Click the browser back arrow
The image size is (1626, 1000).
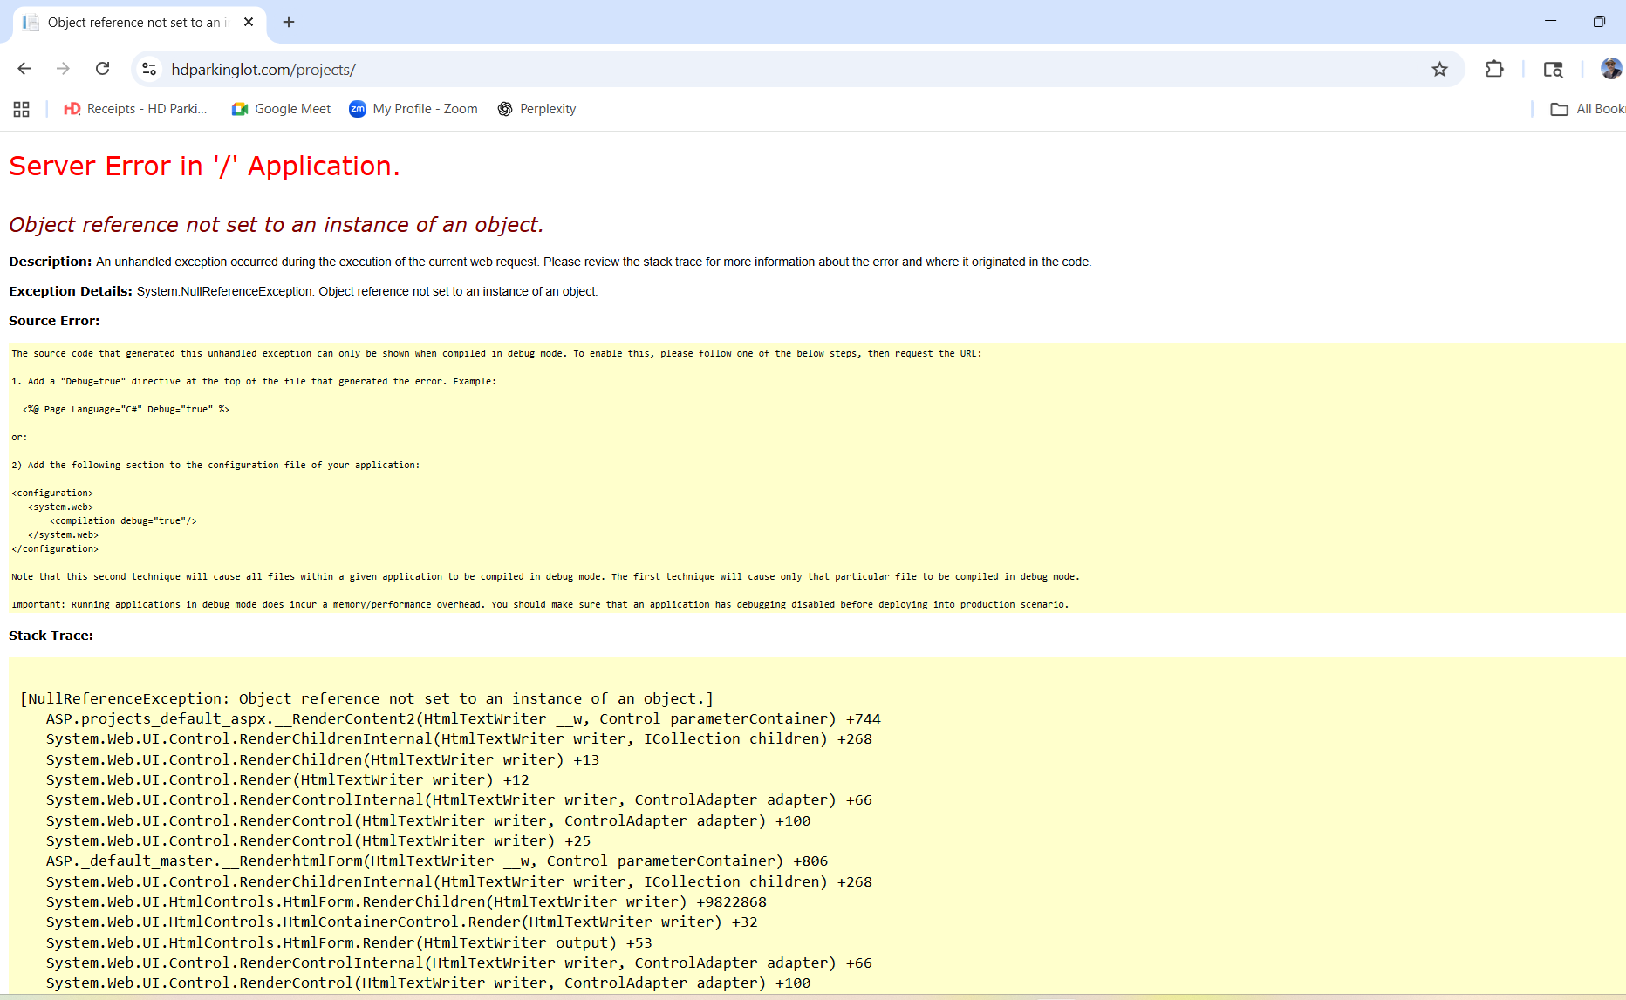click(24, 69)
